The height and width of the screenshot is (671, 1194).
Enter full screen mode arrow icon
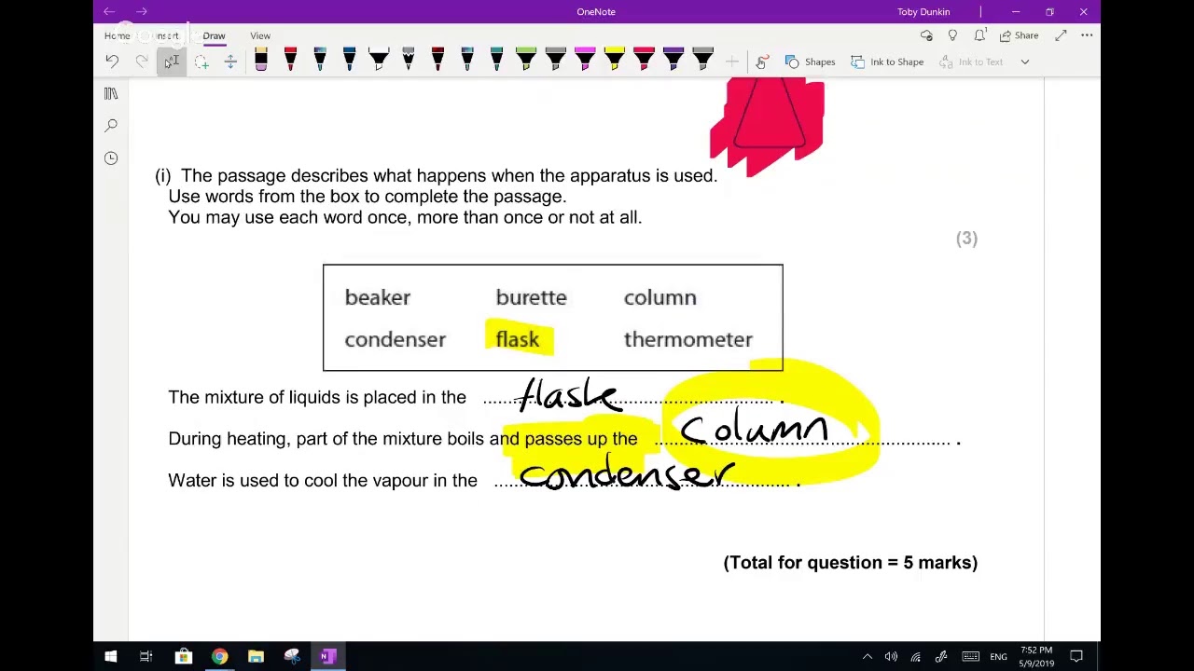coord(1061,35)
